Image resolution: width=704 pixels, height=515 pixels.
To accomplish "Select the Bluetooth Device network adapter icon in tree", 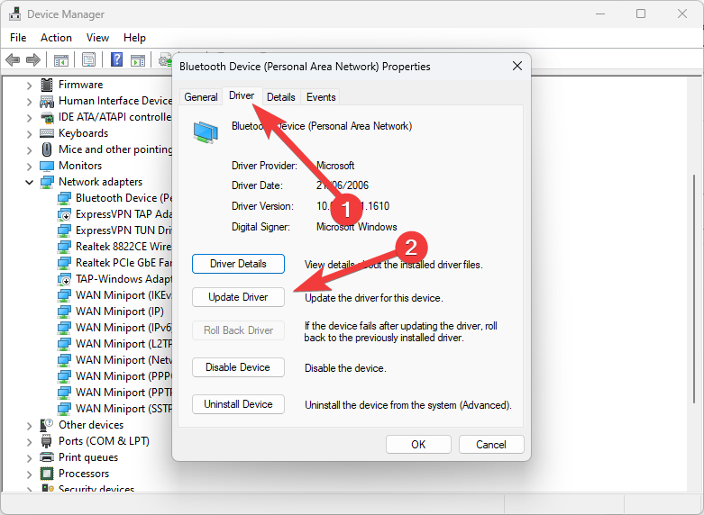I will click(x=65, y=198).
